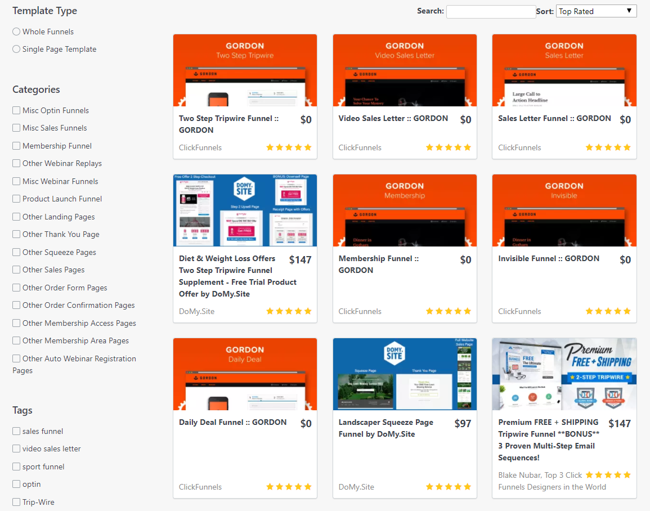Open Video Sales Letter :: GORDON title
This screenshot has height=511, width=650.
click(393, 118)
